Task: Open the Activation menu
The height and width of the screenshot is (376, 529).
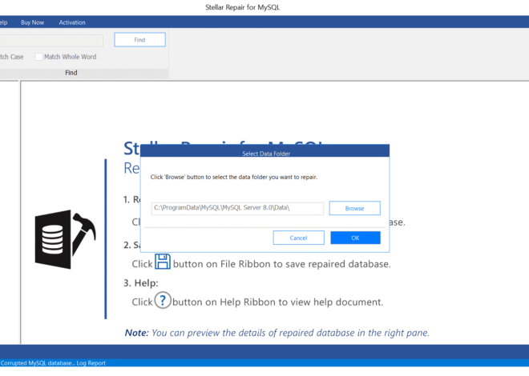Action: 72,22
